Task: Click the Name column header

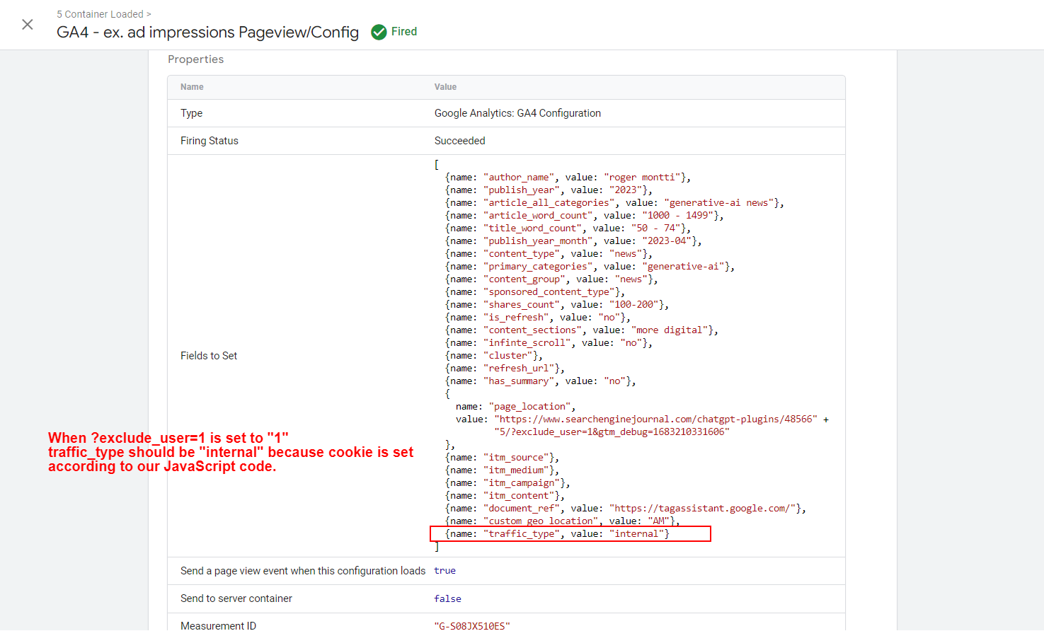Action: tap(192, 86)
